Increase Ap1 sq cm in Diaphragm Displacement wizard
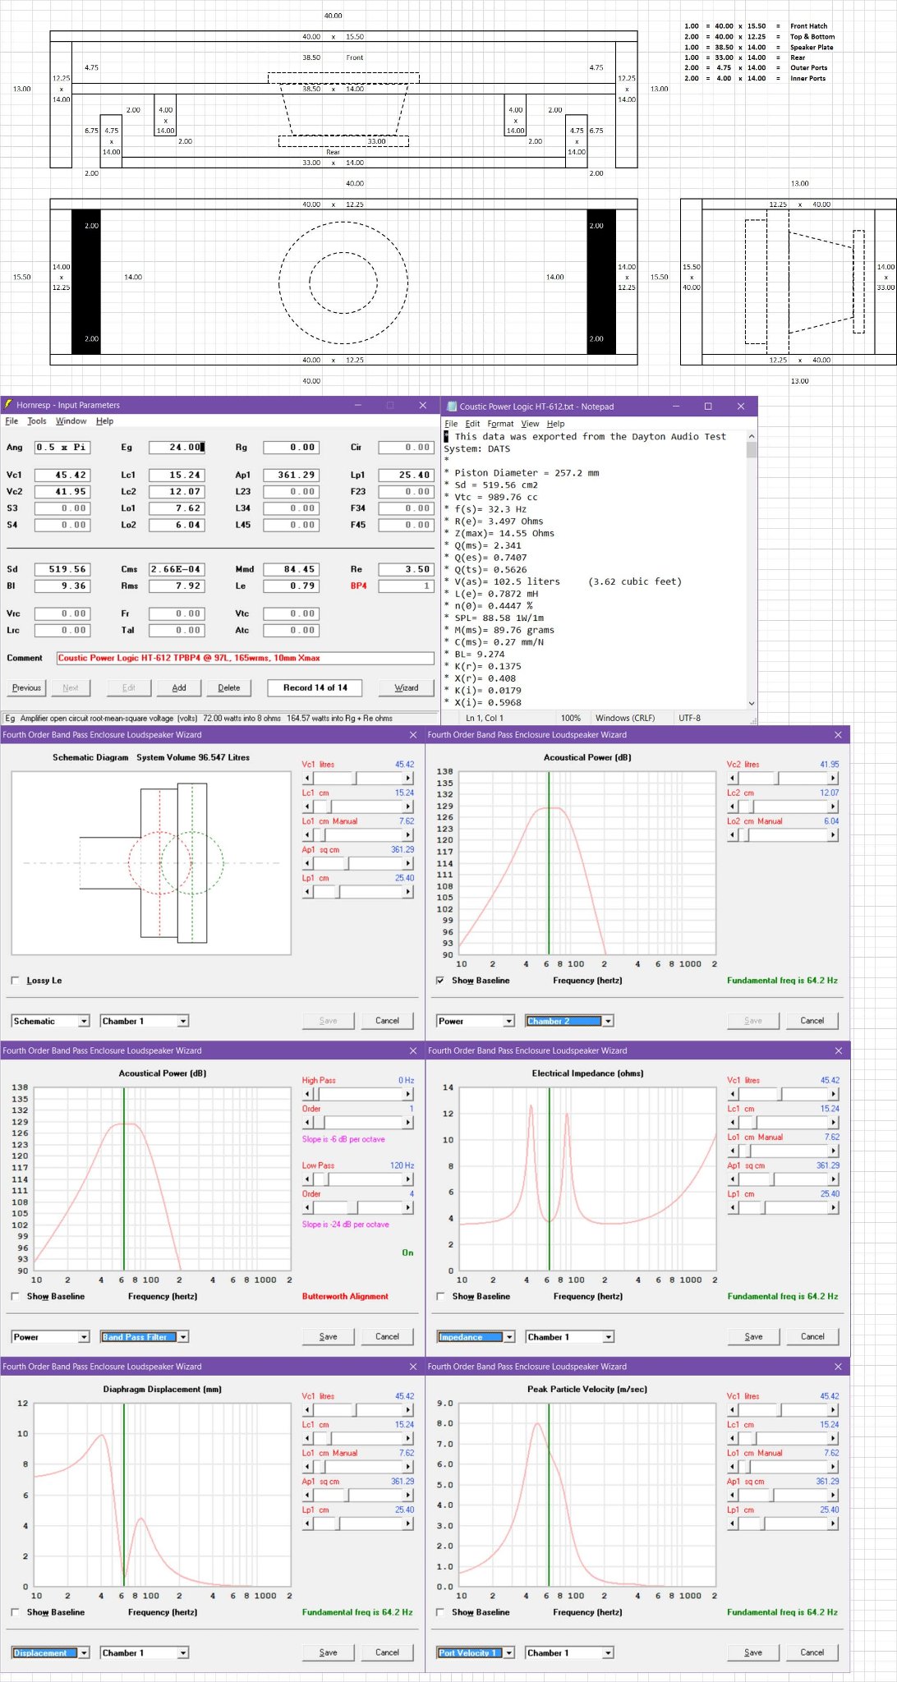This screenshot has width=897, height=1682. (x=408, y=1495)
